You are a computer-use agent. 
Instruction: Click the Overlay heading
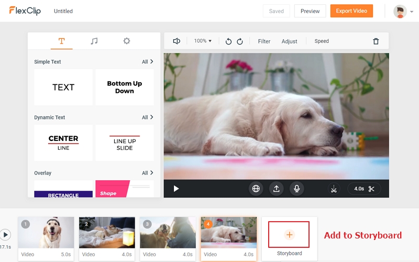coord(43,173)
